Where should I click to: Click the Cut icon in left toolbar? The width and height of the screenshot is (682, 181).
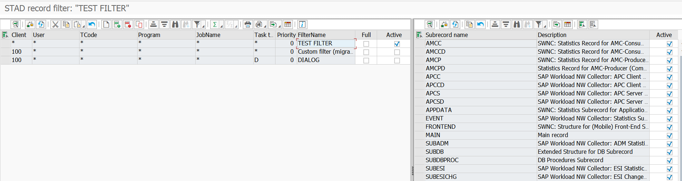point(55,24)
